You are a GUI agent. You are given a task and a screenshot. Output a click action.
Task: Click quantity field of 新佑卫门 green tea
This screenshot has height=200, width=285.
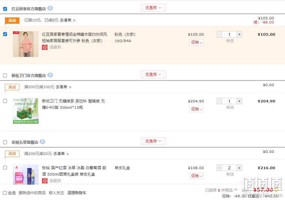pyautogui.click(x=229, y=101)
